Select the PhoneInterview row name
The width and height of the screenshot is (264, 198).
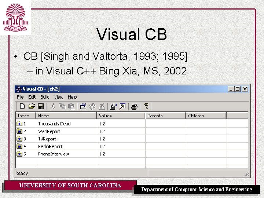[54, 154]
